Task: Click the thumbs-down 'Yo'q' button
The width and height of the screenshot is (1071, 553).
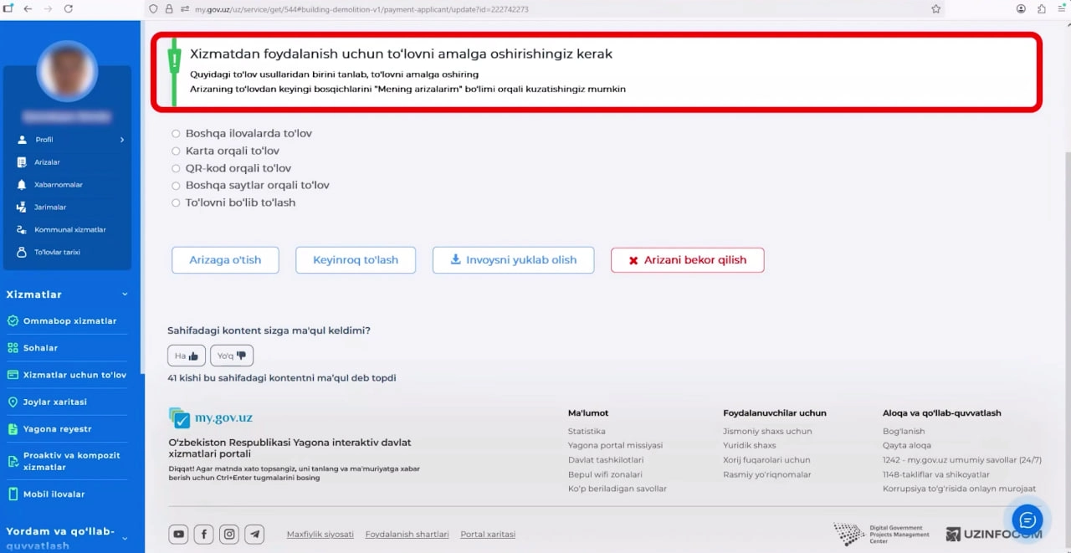Action: click(x=232, y=356)
